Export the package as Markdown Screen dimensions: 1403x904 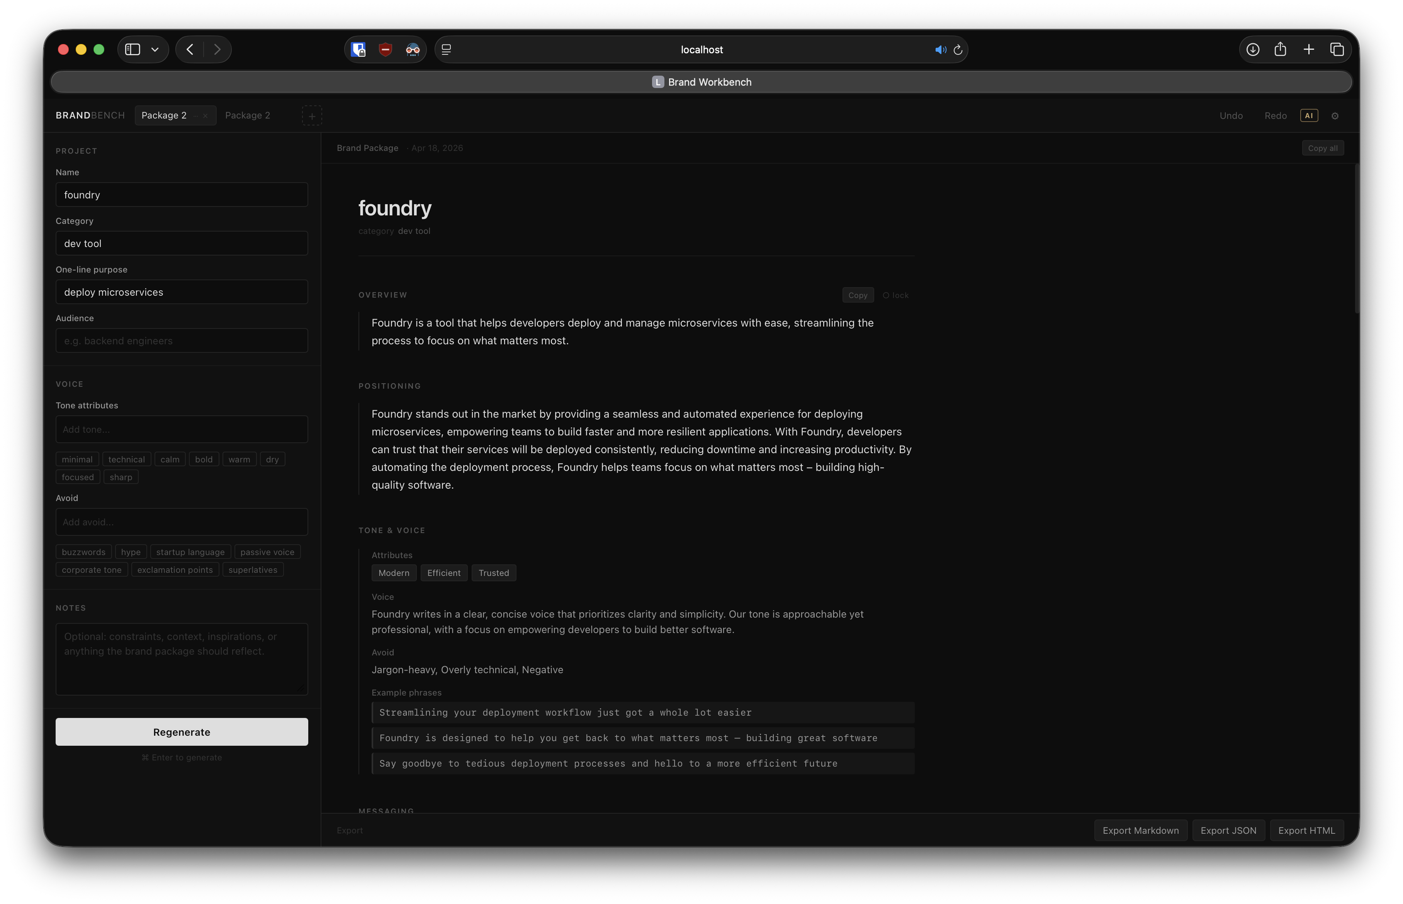(1140, 831)
